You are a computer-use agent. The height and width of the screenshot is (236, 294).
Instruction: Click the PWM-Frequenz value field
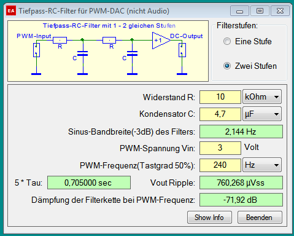[x=220, y=165]
